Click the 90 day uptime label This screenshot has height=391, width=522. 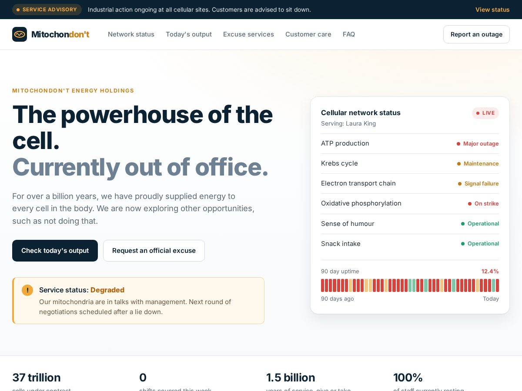[340, 272]
